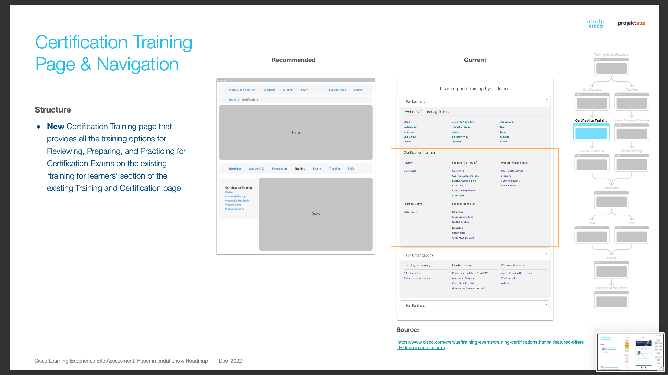Click Prepare (Self-study) in the wireframe sidebar
This screenshot has width=668, height=375.
[x=236, y=196]
